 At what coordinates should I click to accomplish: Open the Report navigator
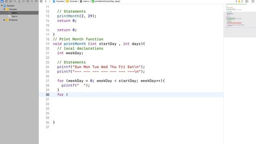(36, 1)
